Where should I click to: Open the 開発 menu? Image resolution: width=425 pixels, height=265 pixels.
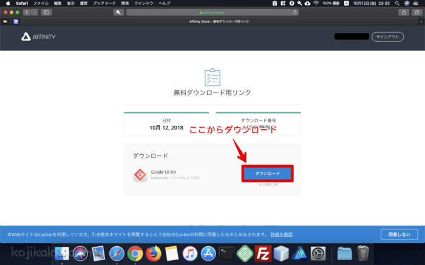pos(125,3)
